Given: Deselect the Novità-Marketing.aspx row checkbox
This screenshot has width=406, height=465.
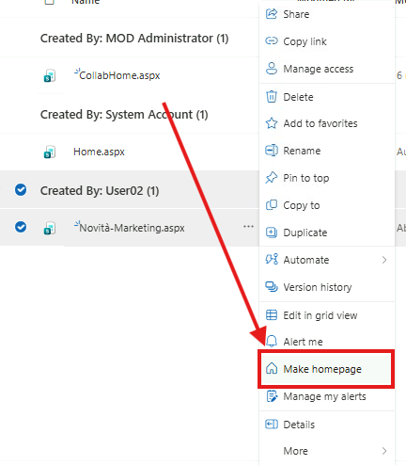Looking at the screenshot, I should 21,227.
